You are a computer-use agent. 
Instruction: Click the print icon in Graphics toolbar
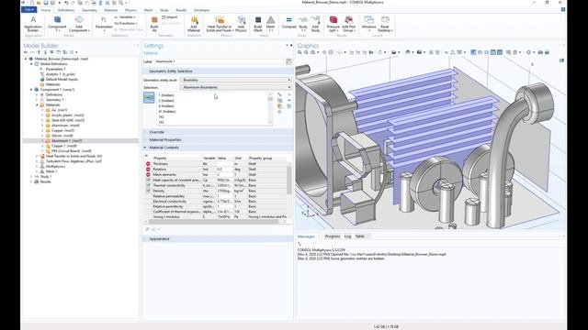point(548,52)
